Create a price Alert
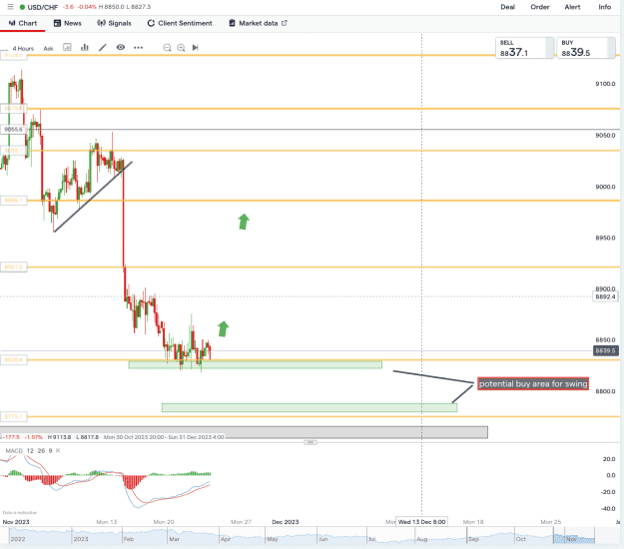 click(x=572, y=7)
